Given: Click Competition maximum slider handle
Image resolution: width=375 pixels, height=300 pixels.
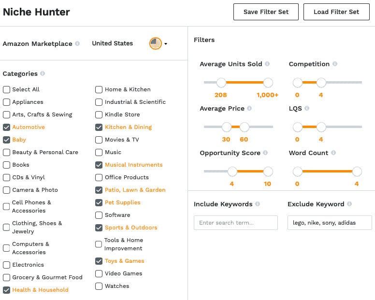Looking at the screenshot, I should [321, 83].
